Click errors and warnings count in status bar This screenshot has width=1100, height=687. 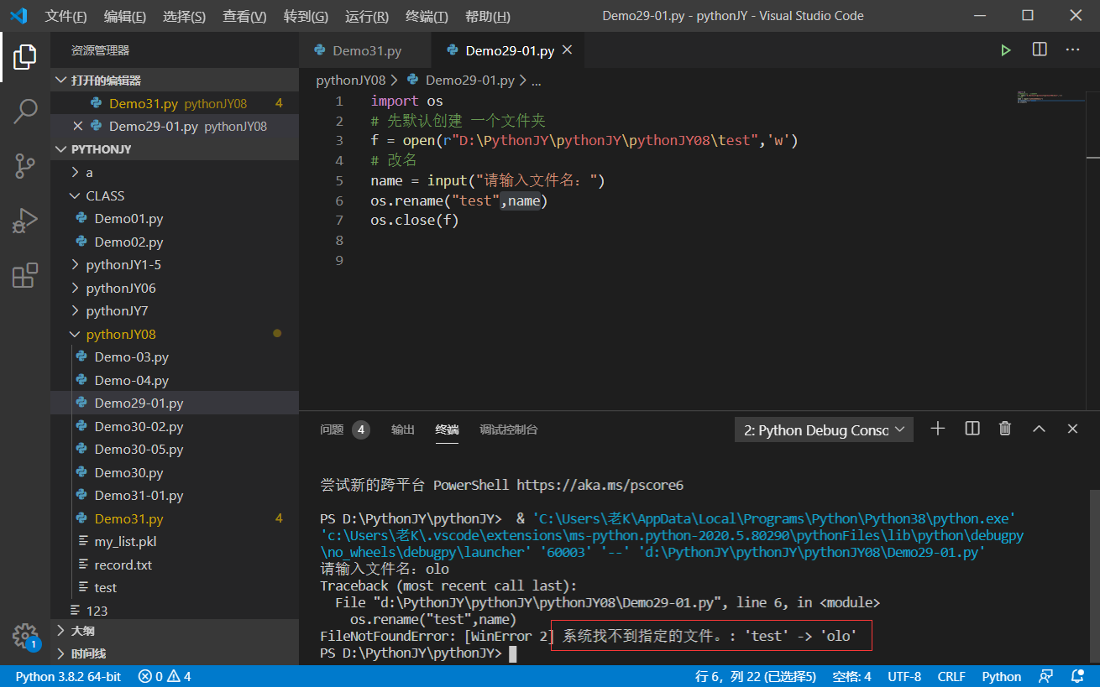(165, 676)
